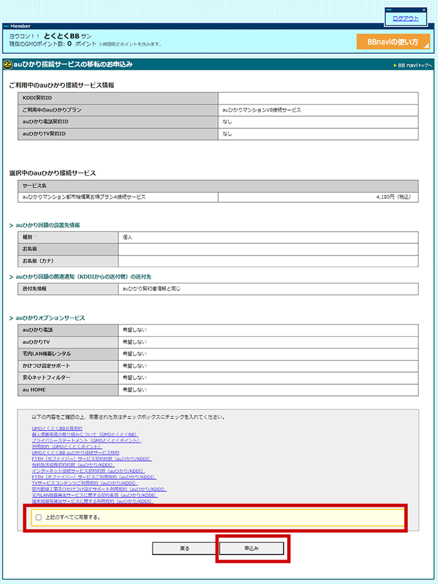Open GMOとくとくBB auひかり接続サービス特約 link

75,452
